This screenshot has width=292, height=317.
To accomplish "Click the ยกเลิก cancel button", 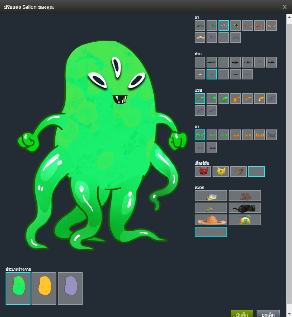I will click(x=268, y=314).
